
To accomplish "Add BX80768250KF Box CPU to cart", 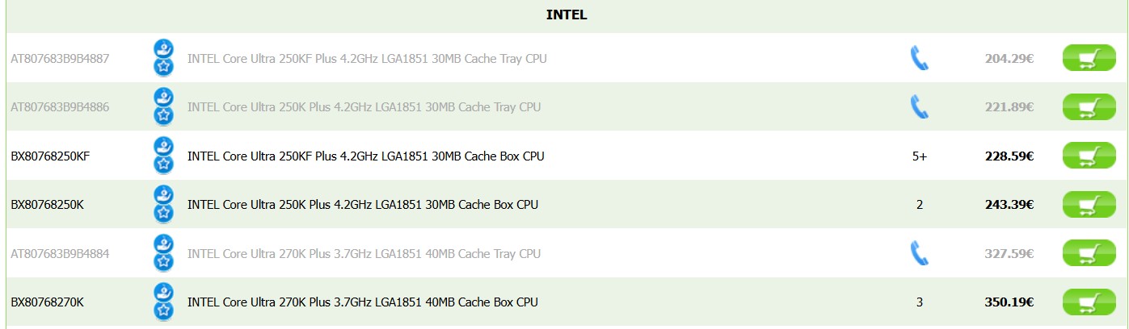I will pyautogui.click(x=1088, y=156).
